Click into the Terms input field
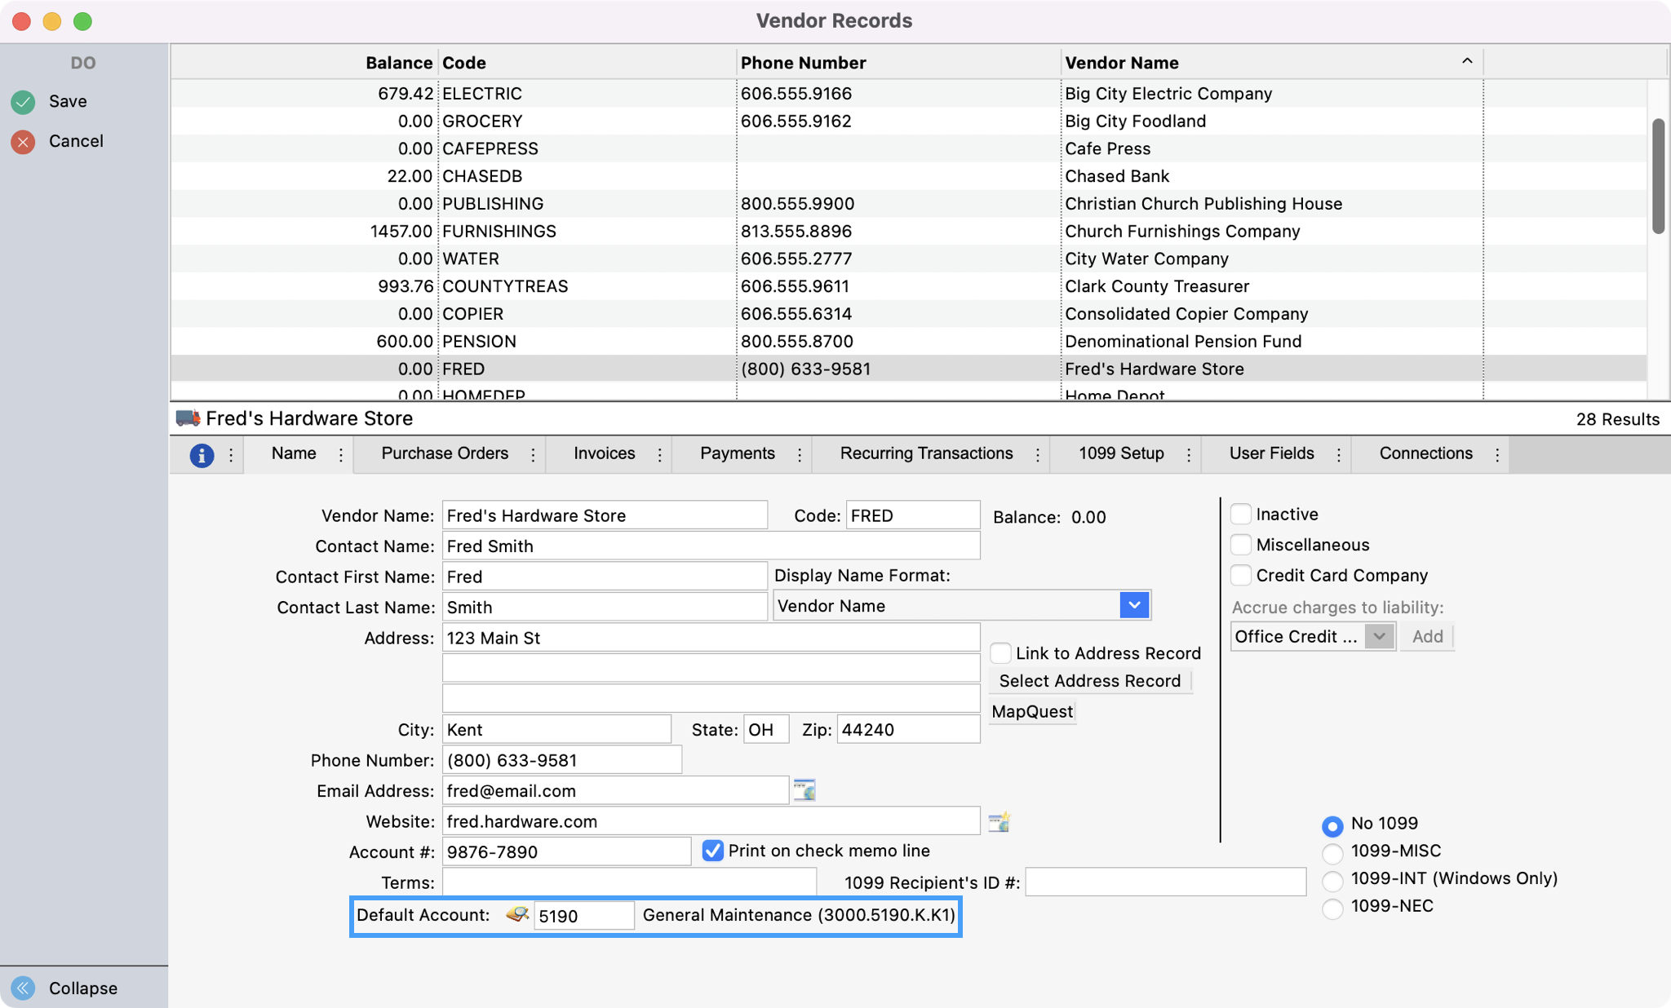The image size is (1671, 1008). (x=628, y=883)
